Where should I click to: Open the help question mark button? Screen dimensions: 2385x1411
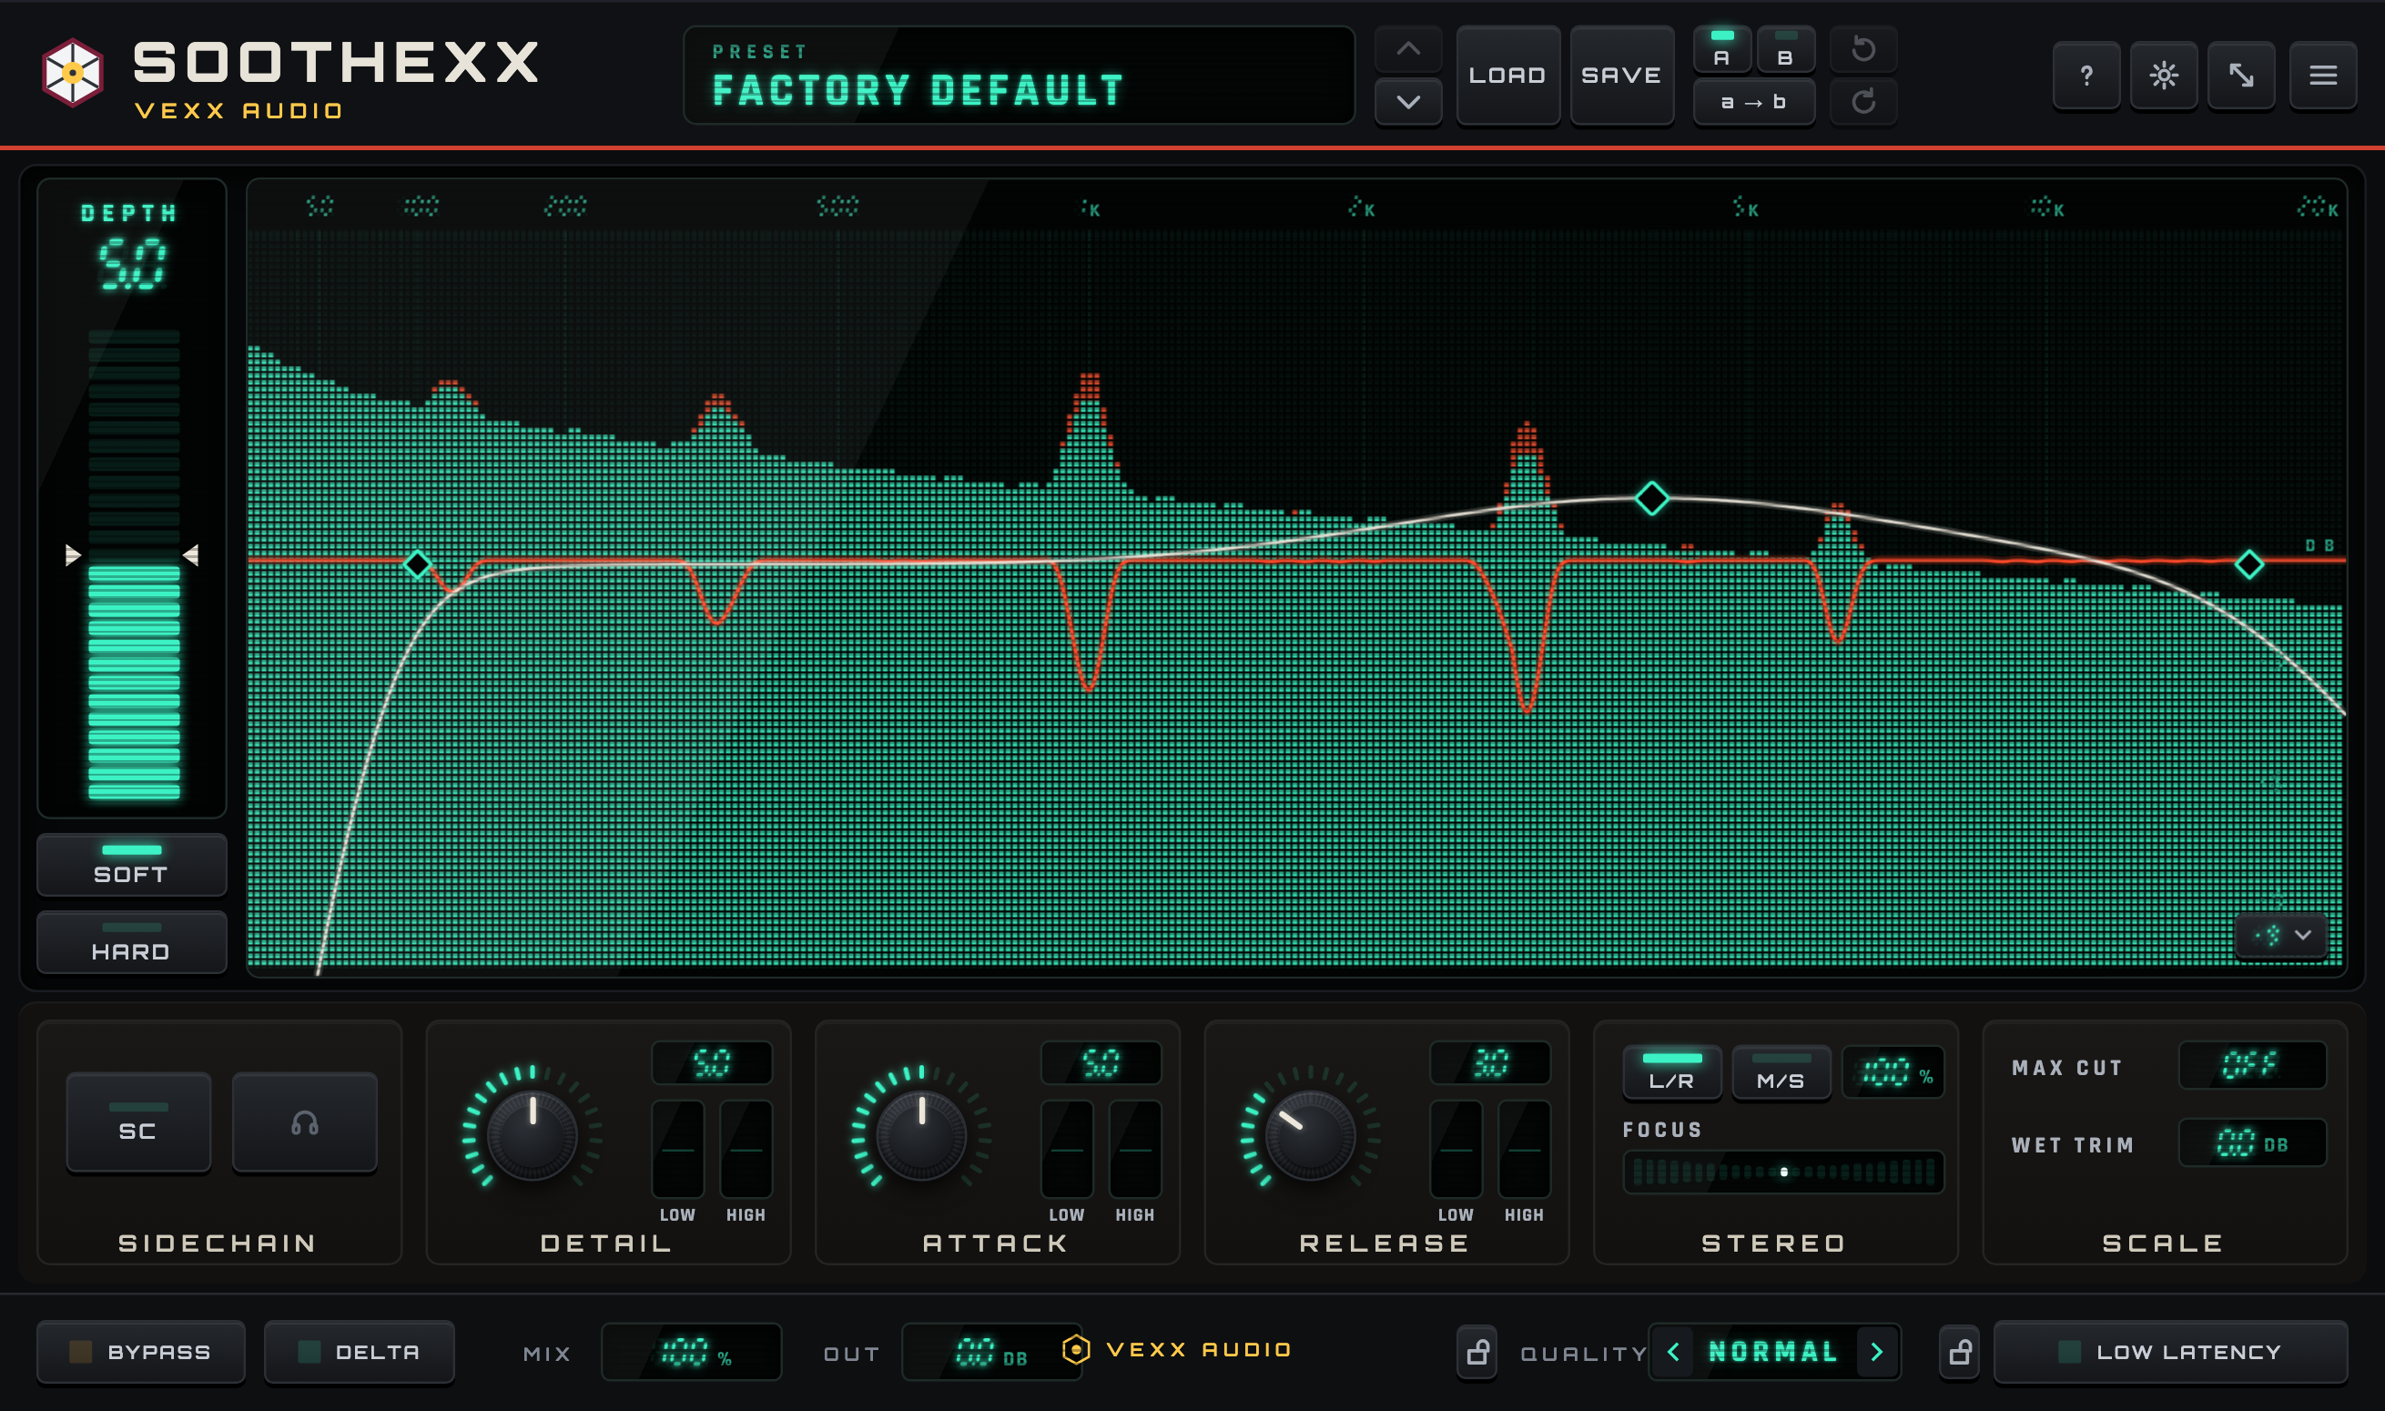coord(2086,76)
